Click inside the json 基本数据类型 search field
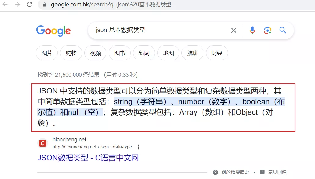Viewport: 315px width, 179px height. [x=161, y=30]
